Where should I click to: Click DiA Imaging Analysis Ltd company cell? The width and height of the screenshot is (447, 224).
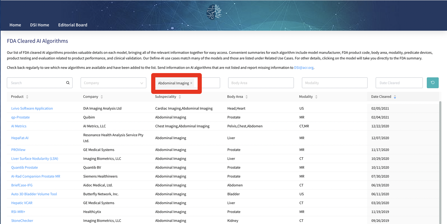pos(102,108)
